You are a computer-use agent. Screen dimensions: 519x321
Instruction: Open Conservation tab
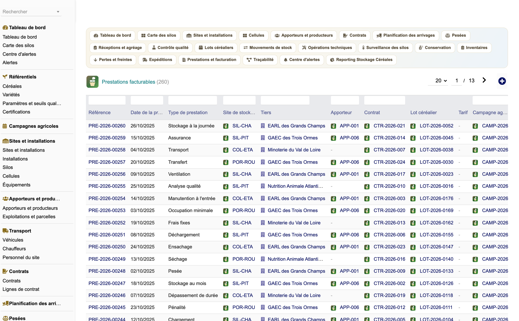coord(435,48)
